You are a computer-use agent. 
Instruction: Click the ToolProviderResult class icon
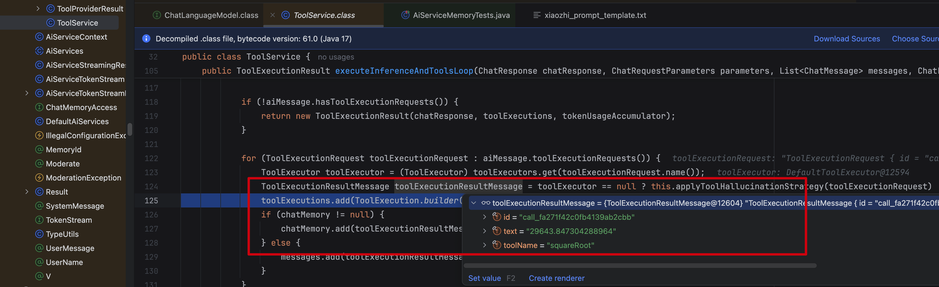click(x=51, y=9)
